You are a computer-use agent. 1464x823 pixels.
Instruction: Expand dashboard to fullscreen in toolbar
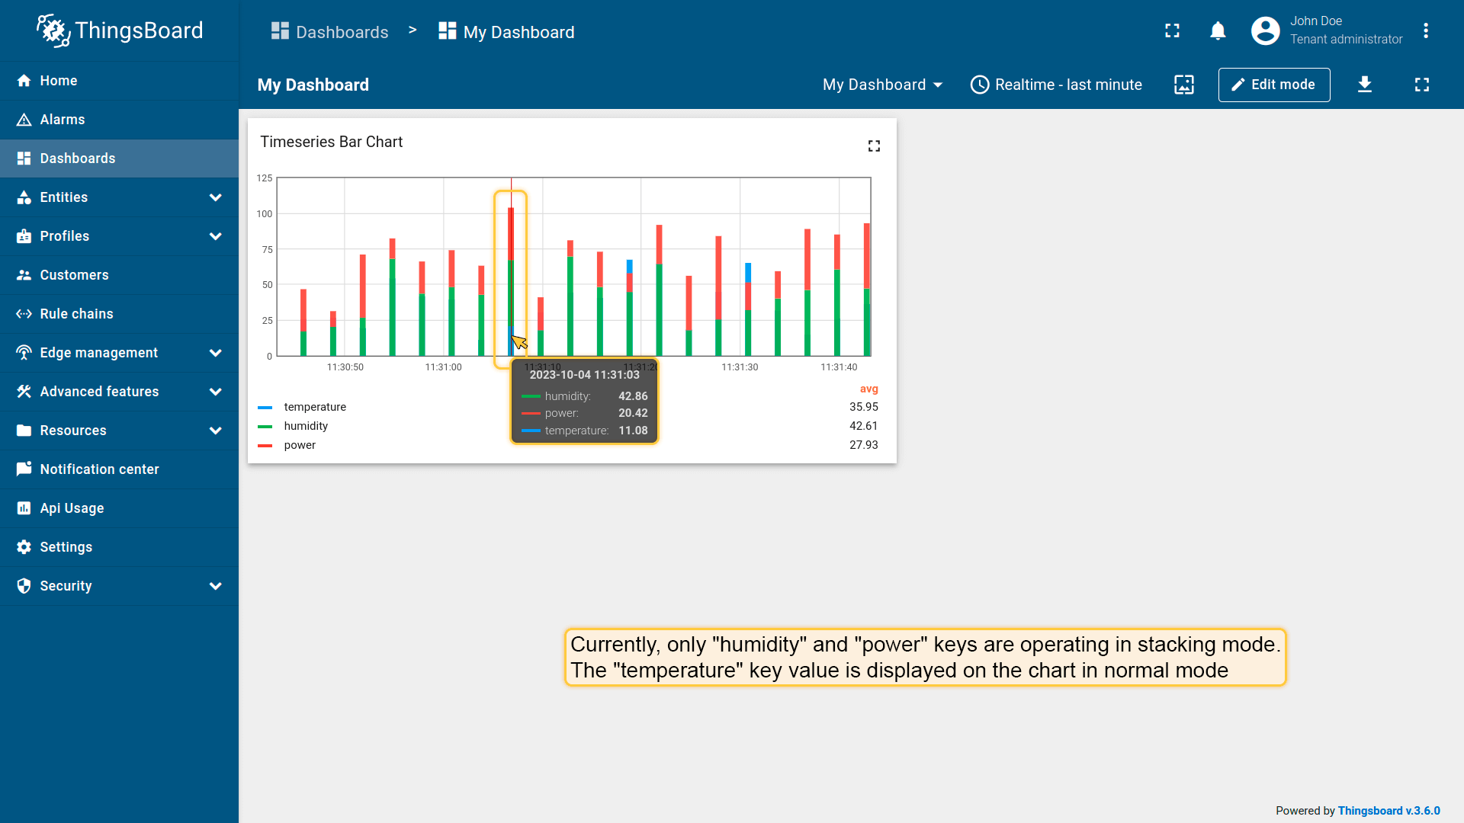click(x=1421, y=85)
